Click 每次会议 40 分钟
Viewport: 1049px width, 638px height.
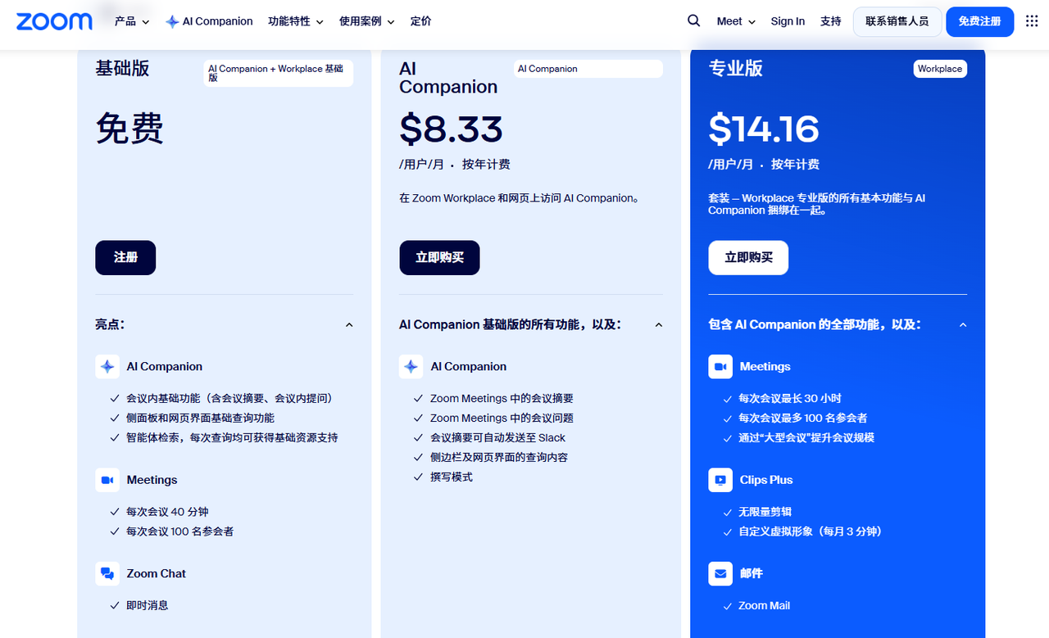pyautogui.click(x=167, y=512)
